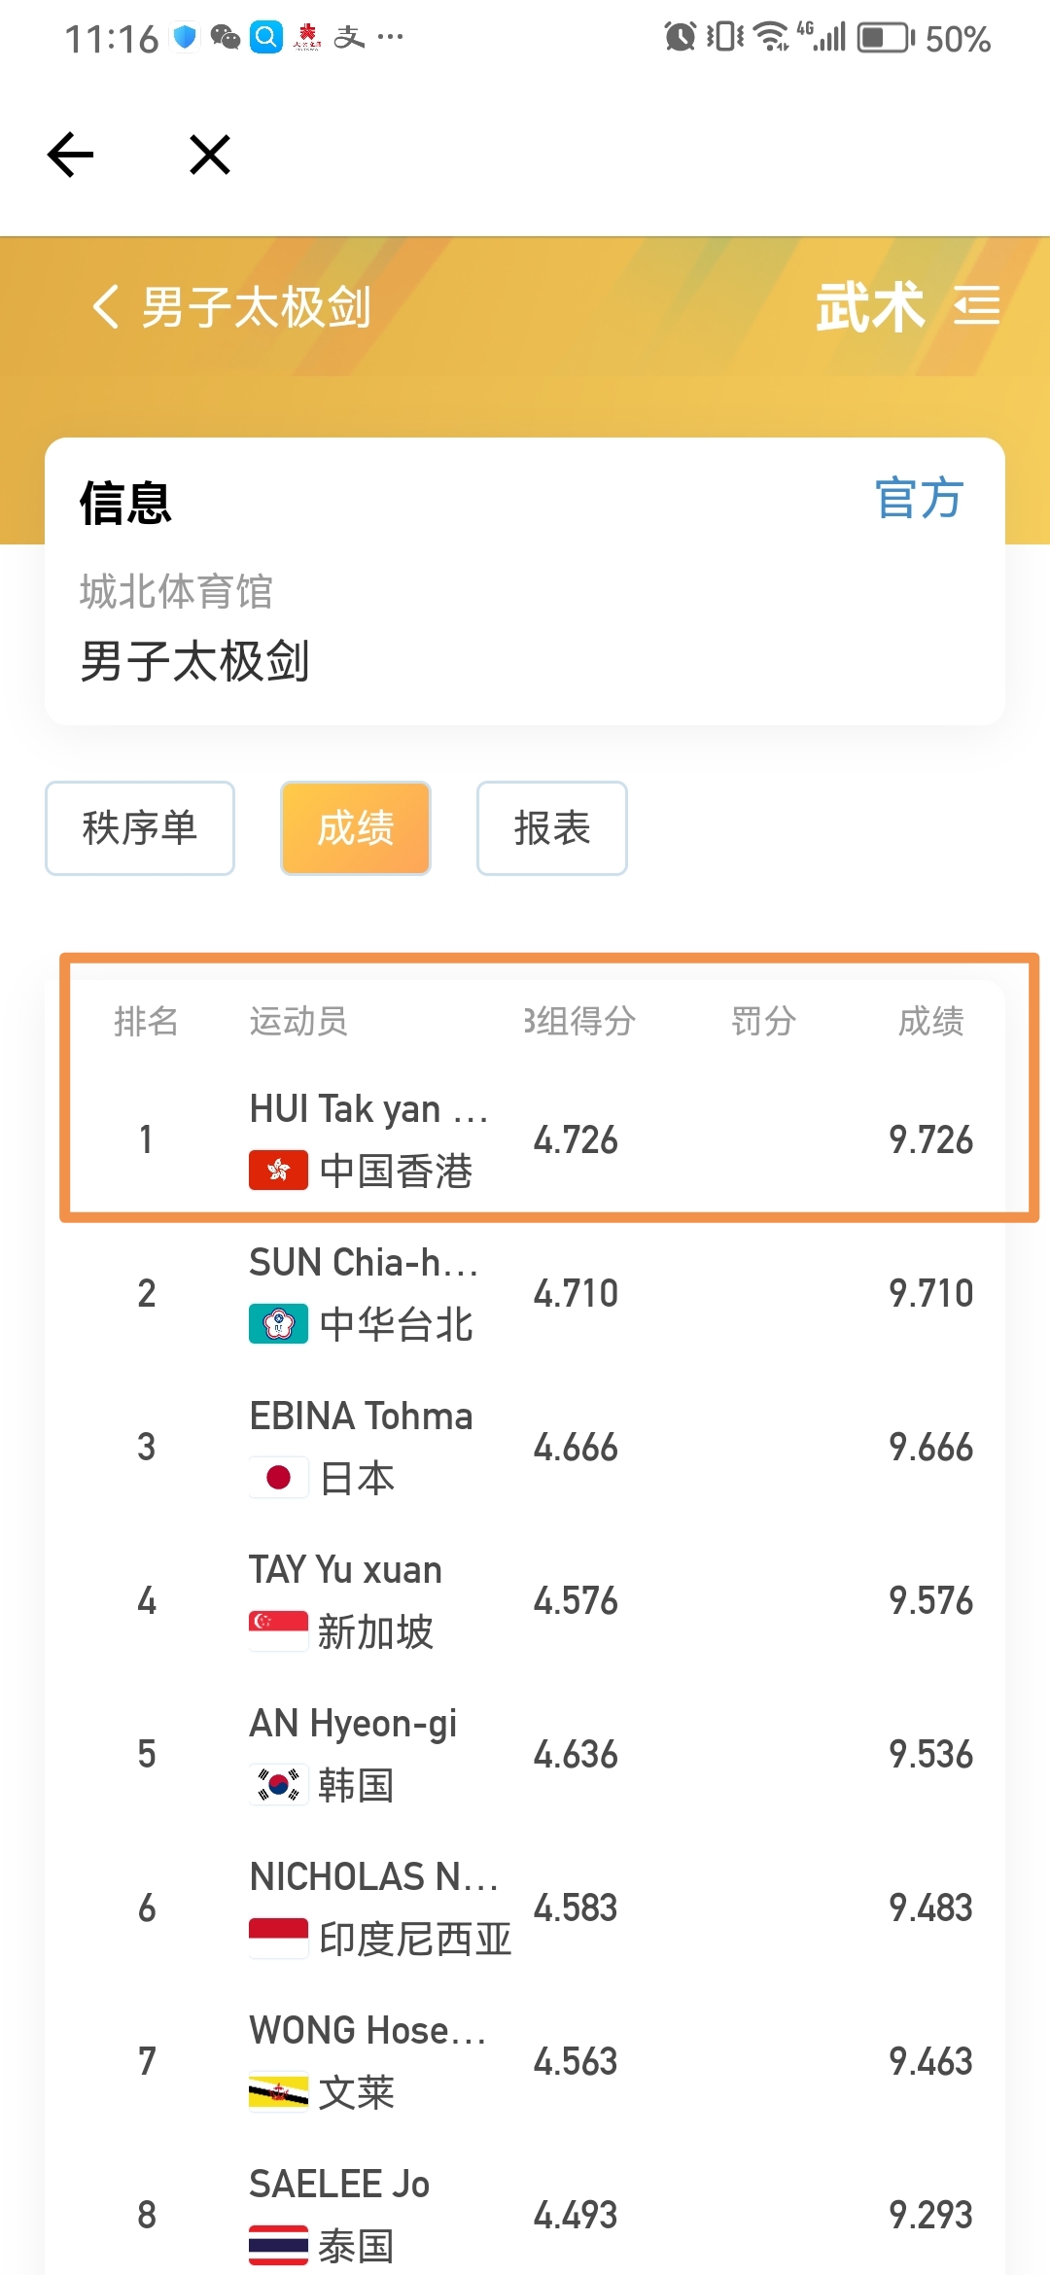
Task: Tap the back arrow in top bar
Action: pos(71,155)
